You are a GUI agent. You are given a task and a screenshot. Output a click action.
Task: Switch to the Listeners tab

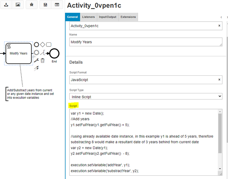point(88,17)
